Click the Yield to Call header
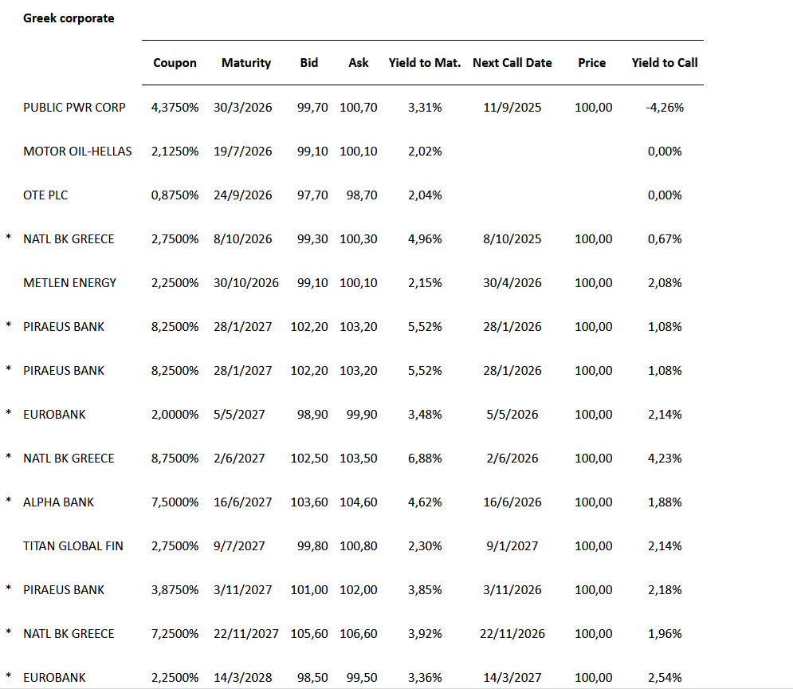 pyautogui.click(x=665, y=63)
